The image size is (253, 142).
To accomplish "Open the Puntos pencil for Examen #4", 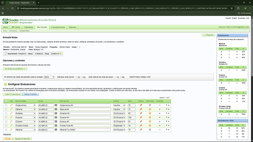I will coord(141,118).
